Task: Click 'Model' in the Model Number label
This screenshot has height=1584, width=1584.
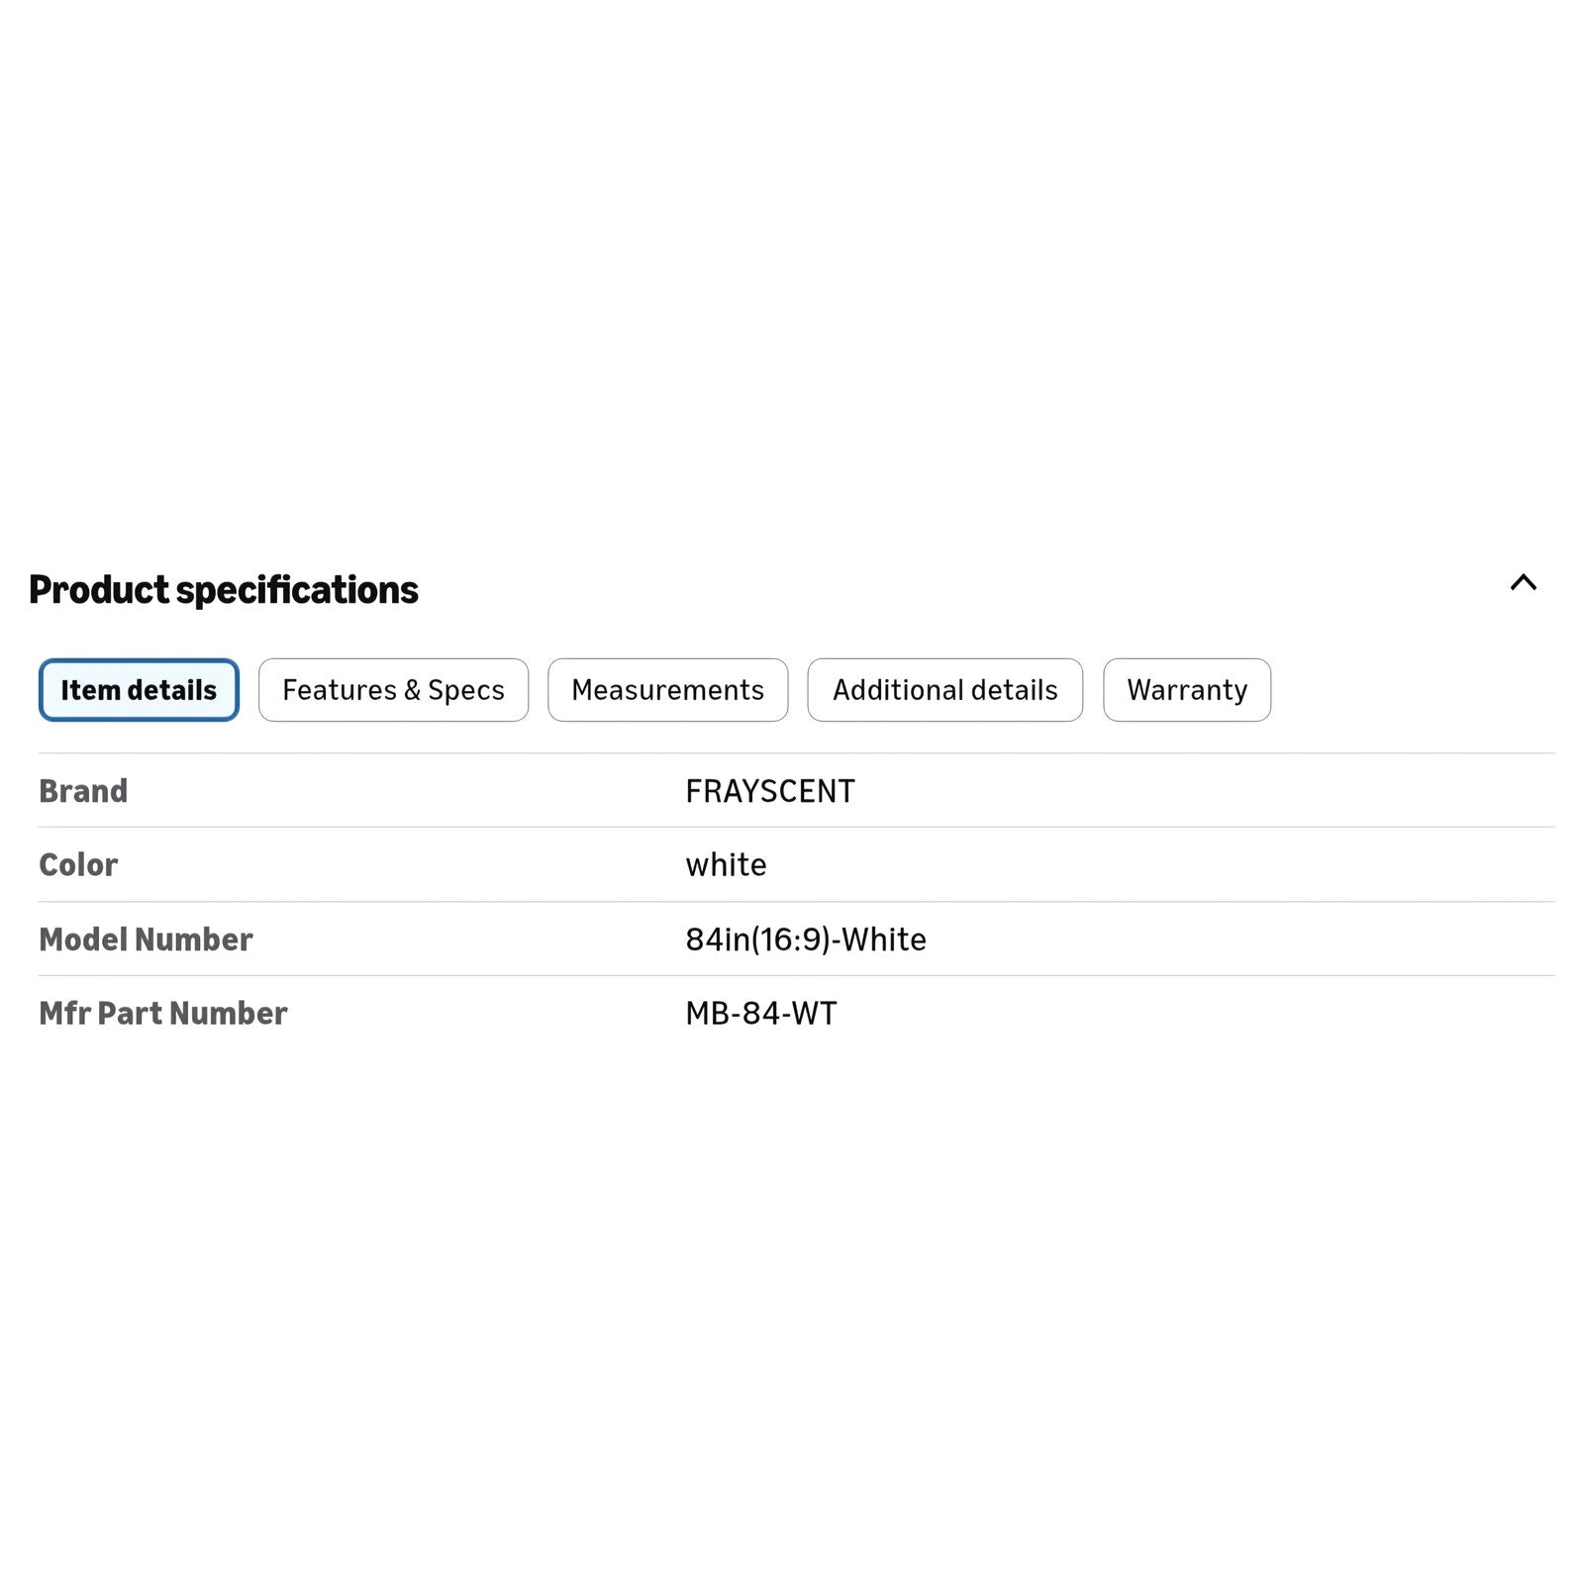Action: (83, 939)
